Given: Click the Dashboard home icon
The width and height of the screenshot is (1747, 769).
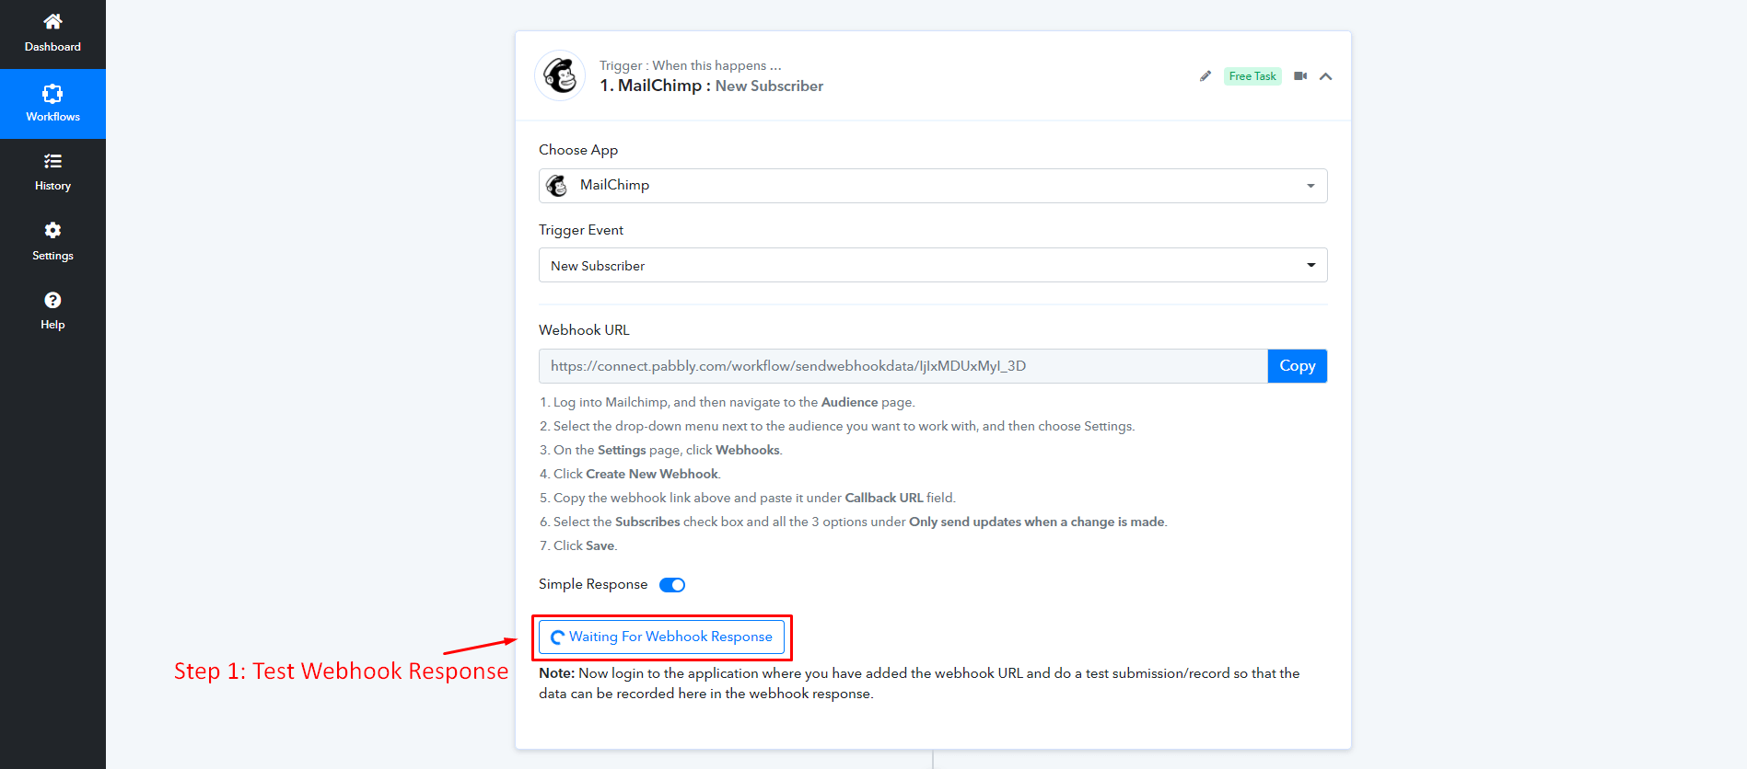Looking at the screenshot, I should click(x=52, y=21).
